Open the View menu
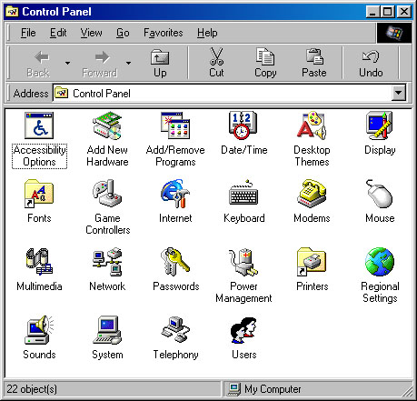 click(91, 33)
